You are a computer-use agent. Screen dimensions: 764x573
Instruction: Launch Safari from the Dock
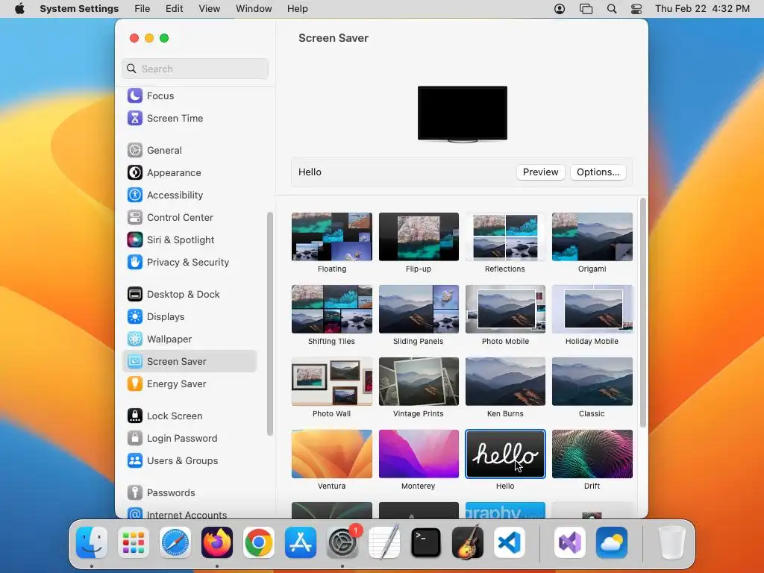175,542
